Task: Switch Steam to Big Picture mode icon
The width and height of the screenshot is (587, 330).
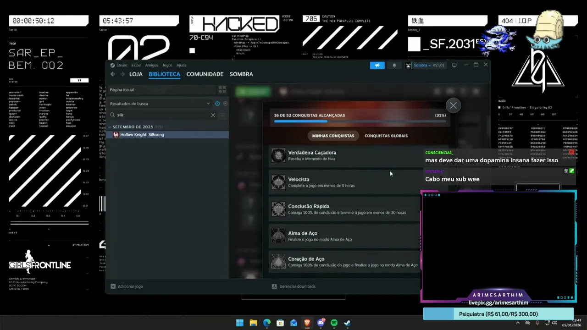Action: (454, 65)
